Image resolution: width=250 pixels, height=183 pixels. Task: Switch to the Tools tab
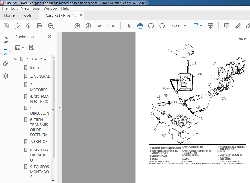(x=27, y=15)
